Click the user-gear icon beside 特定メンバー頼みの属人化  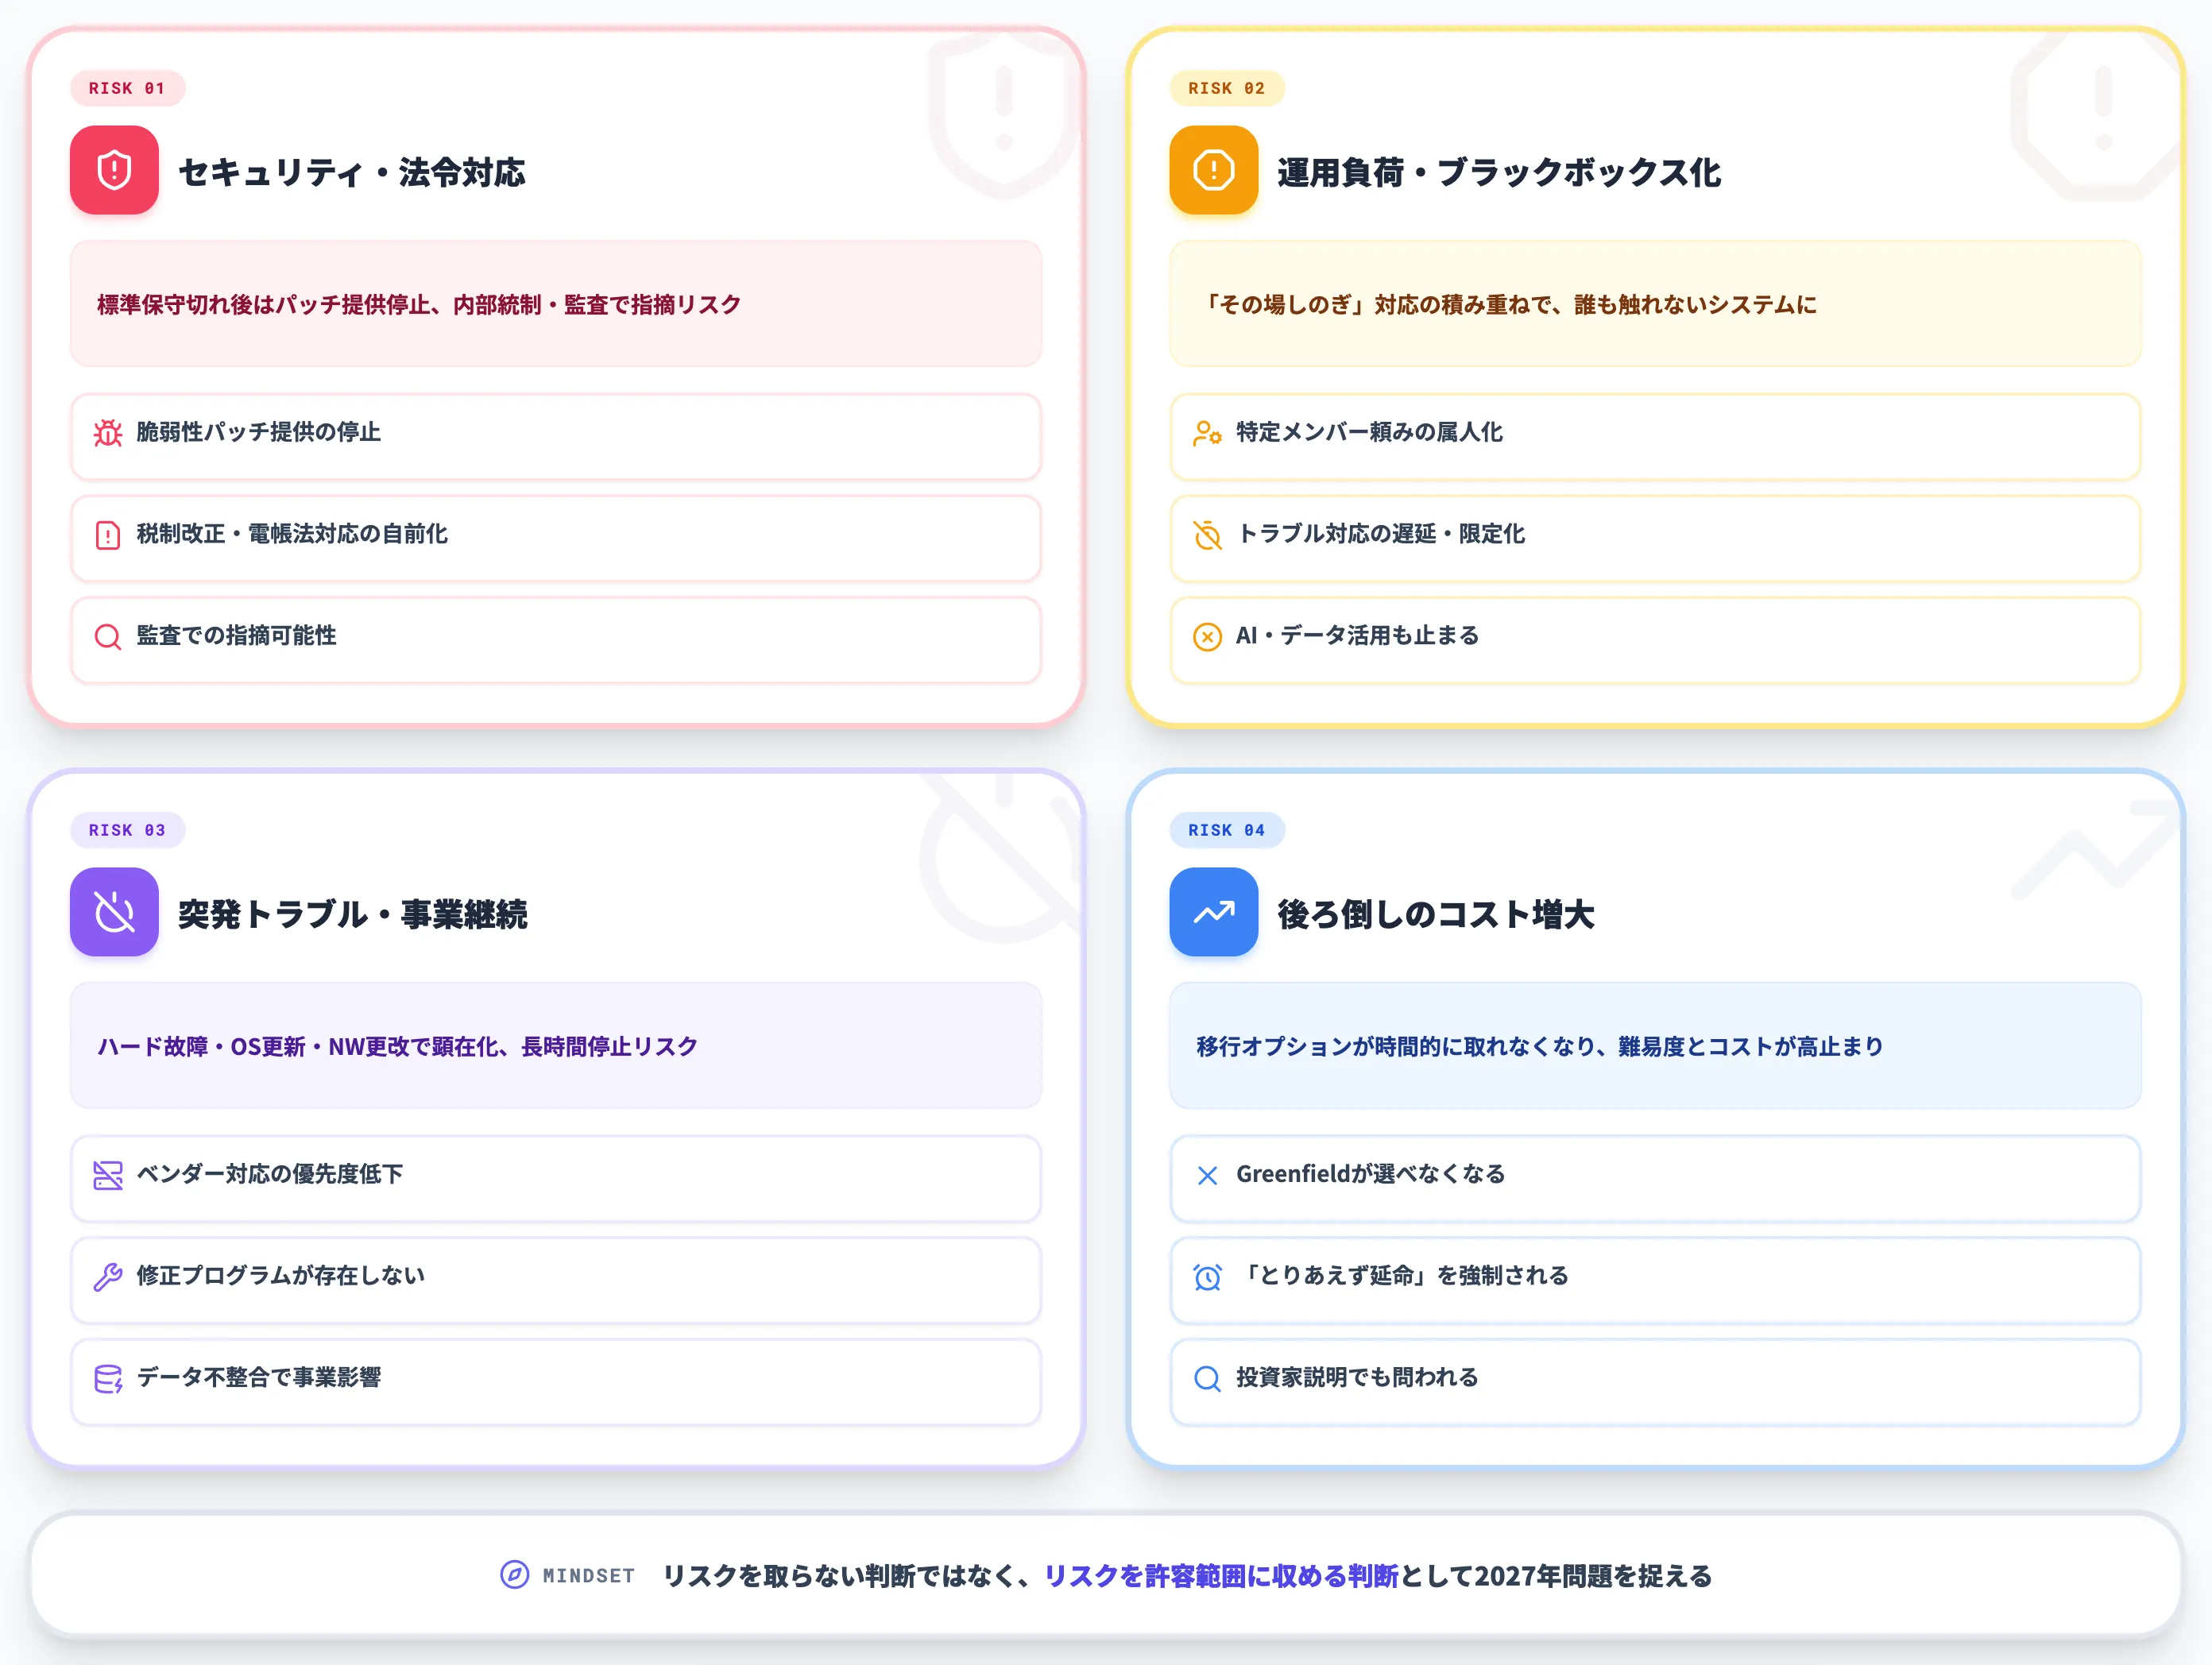click(x=1207, y=433)
